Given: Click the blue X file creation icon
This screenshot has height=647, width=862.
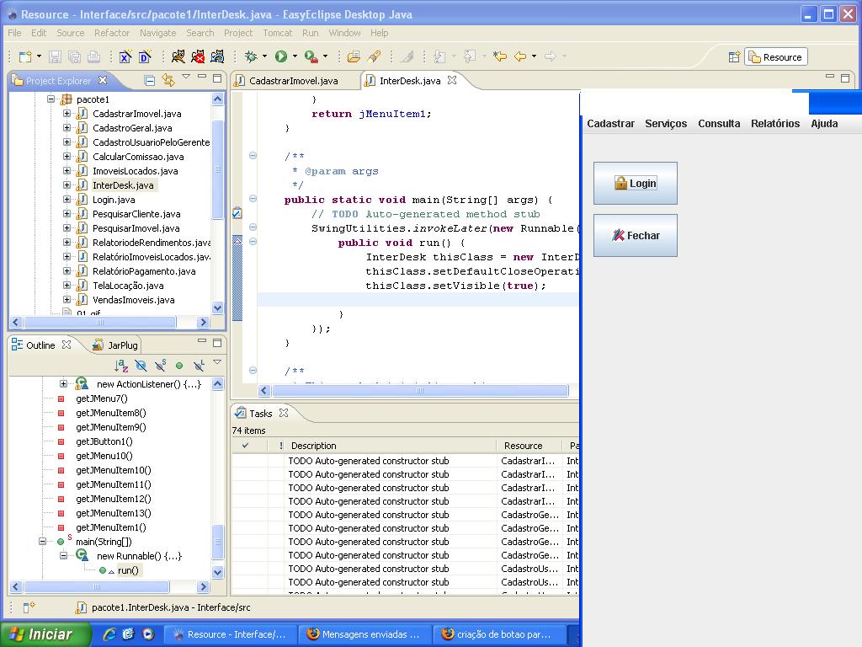Looking at the screenshot, I should 125,56.
